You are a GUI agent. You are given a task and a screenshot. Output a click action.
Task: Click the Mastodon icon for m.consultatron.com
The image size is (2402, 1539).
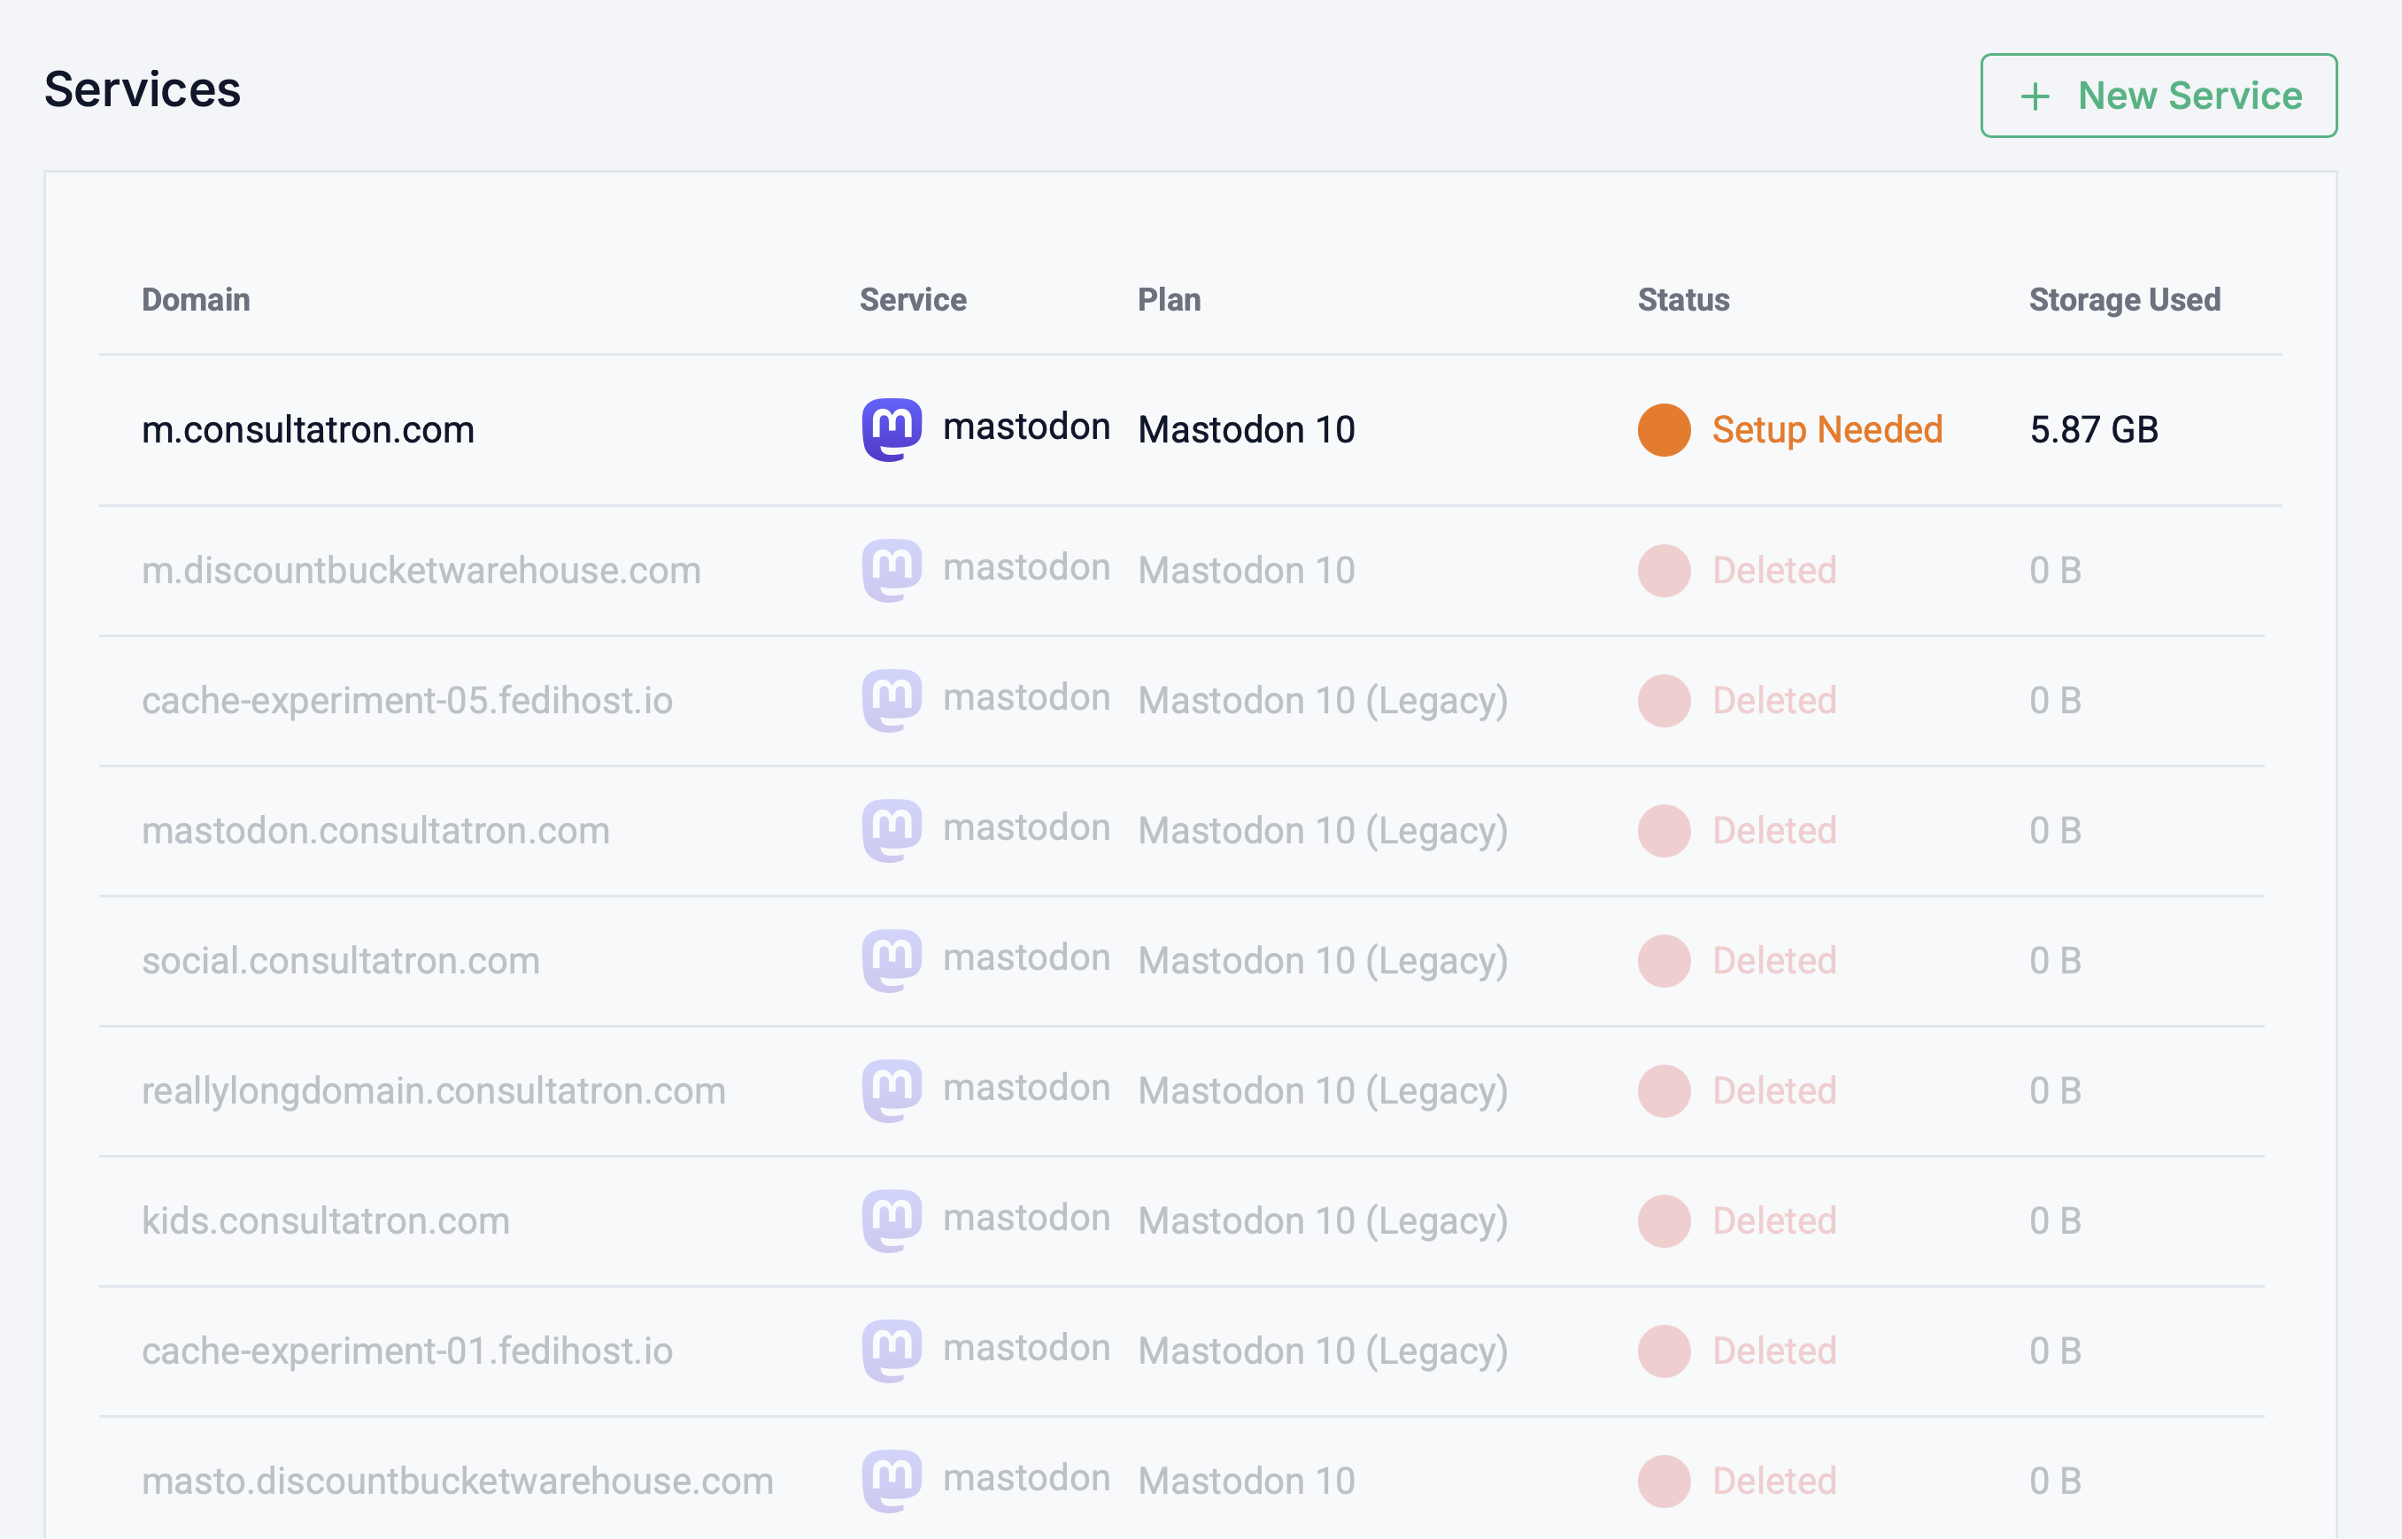(892, 430)
